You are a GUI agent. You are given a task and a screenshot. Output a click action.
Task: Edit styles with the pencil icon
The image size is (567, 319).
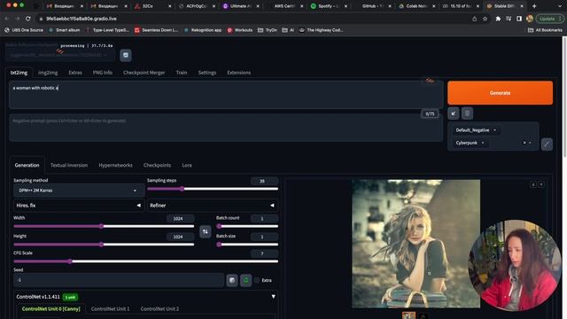click(547, 144)
